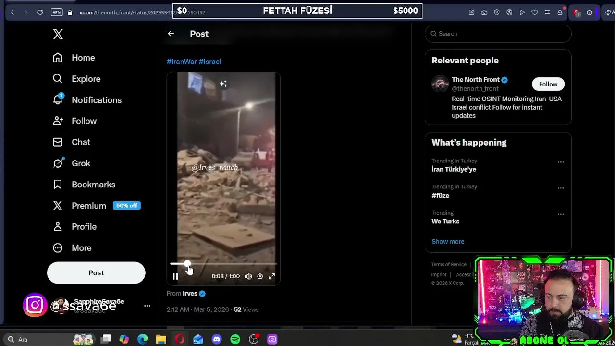Open options for We Turks trend

point(561,214)
